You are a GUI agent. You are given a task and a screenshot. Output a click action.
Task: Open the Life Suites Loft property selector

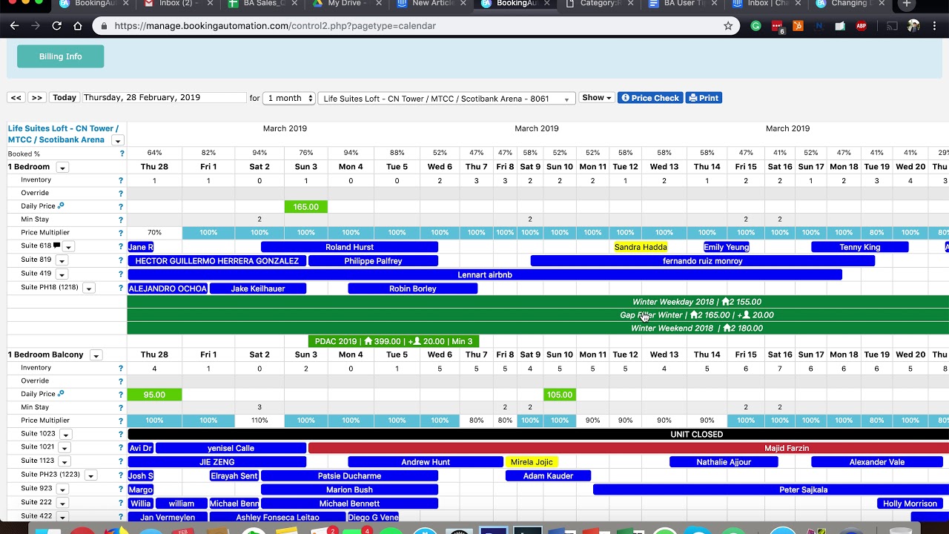[446, 99]
